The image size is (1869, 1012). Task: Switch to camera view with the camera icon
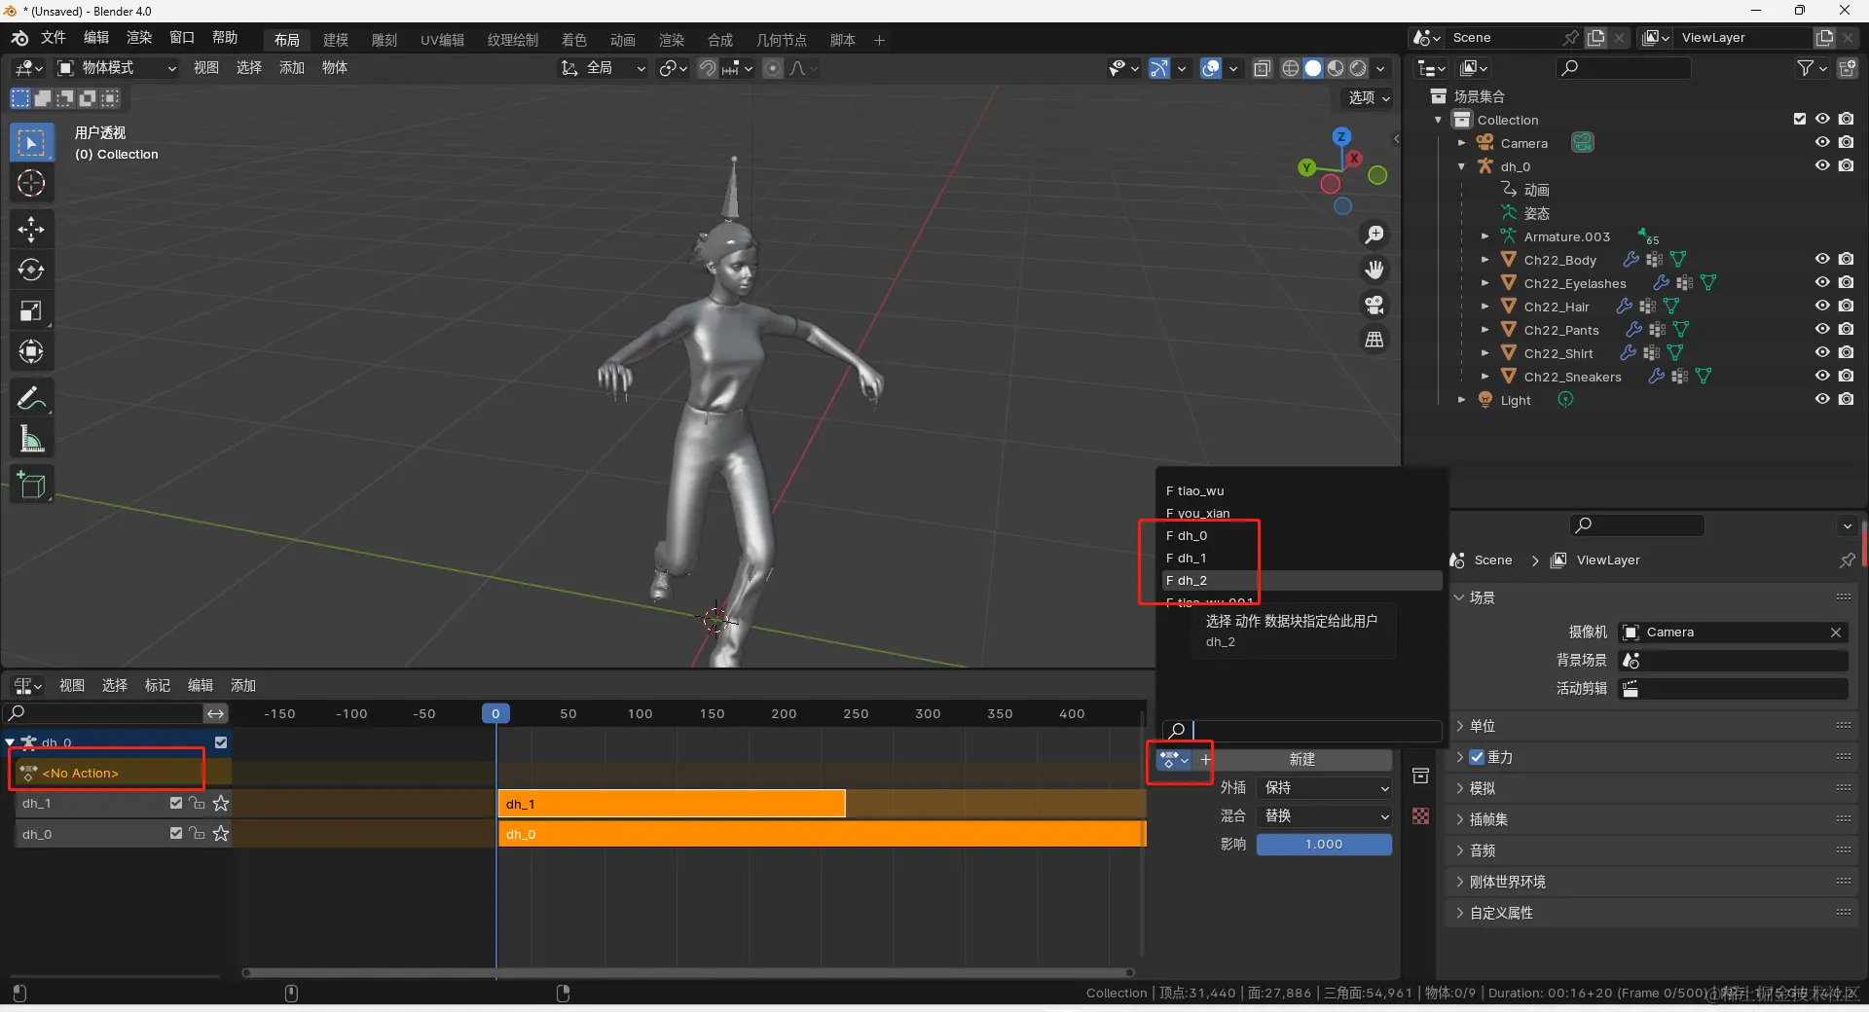1374,305
